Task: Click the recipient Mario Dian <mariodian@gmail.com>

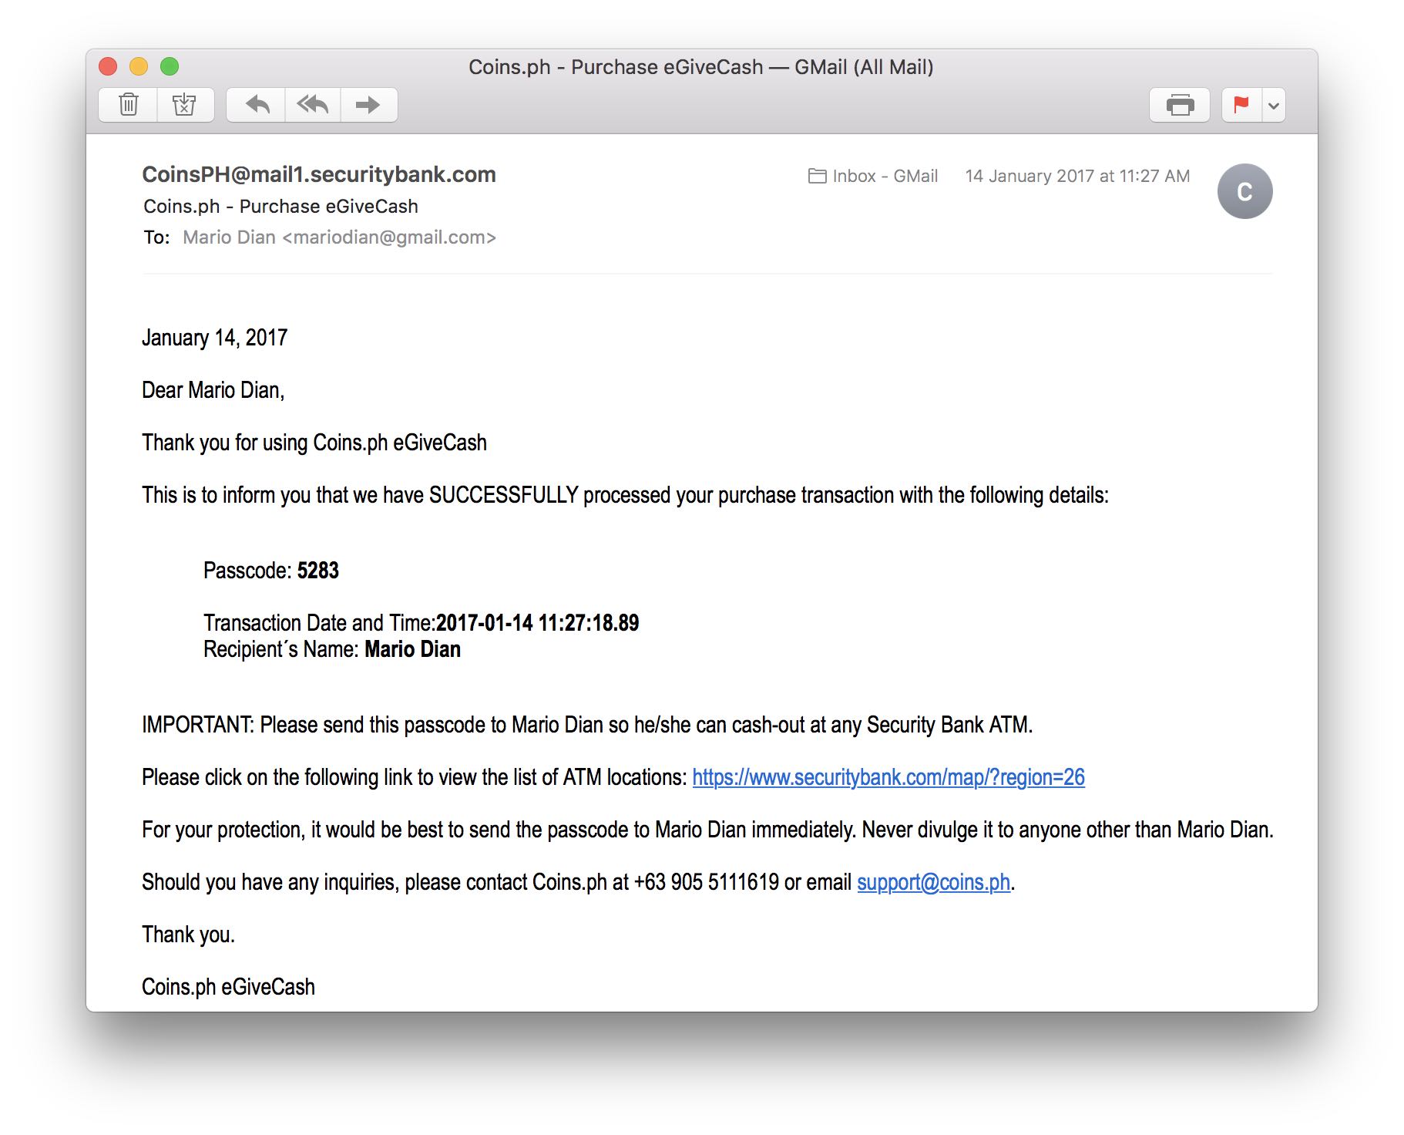Action: pyautogui.click(x=339, y=237)
